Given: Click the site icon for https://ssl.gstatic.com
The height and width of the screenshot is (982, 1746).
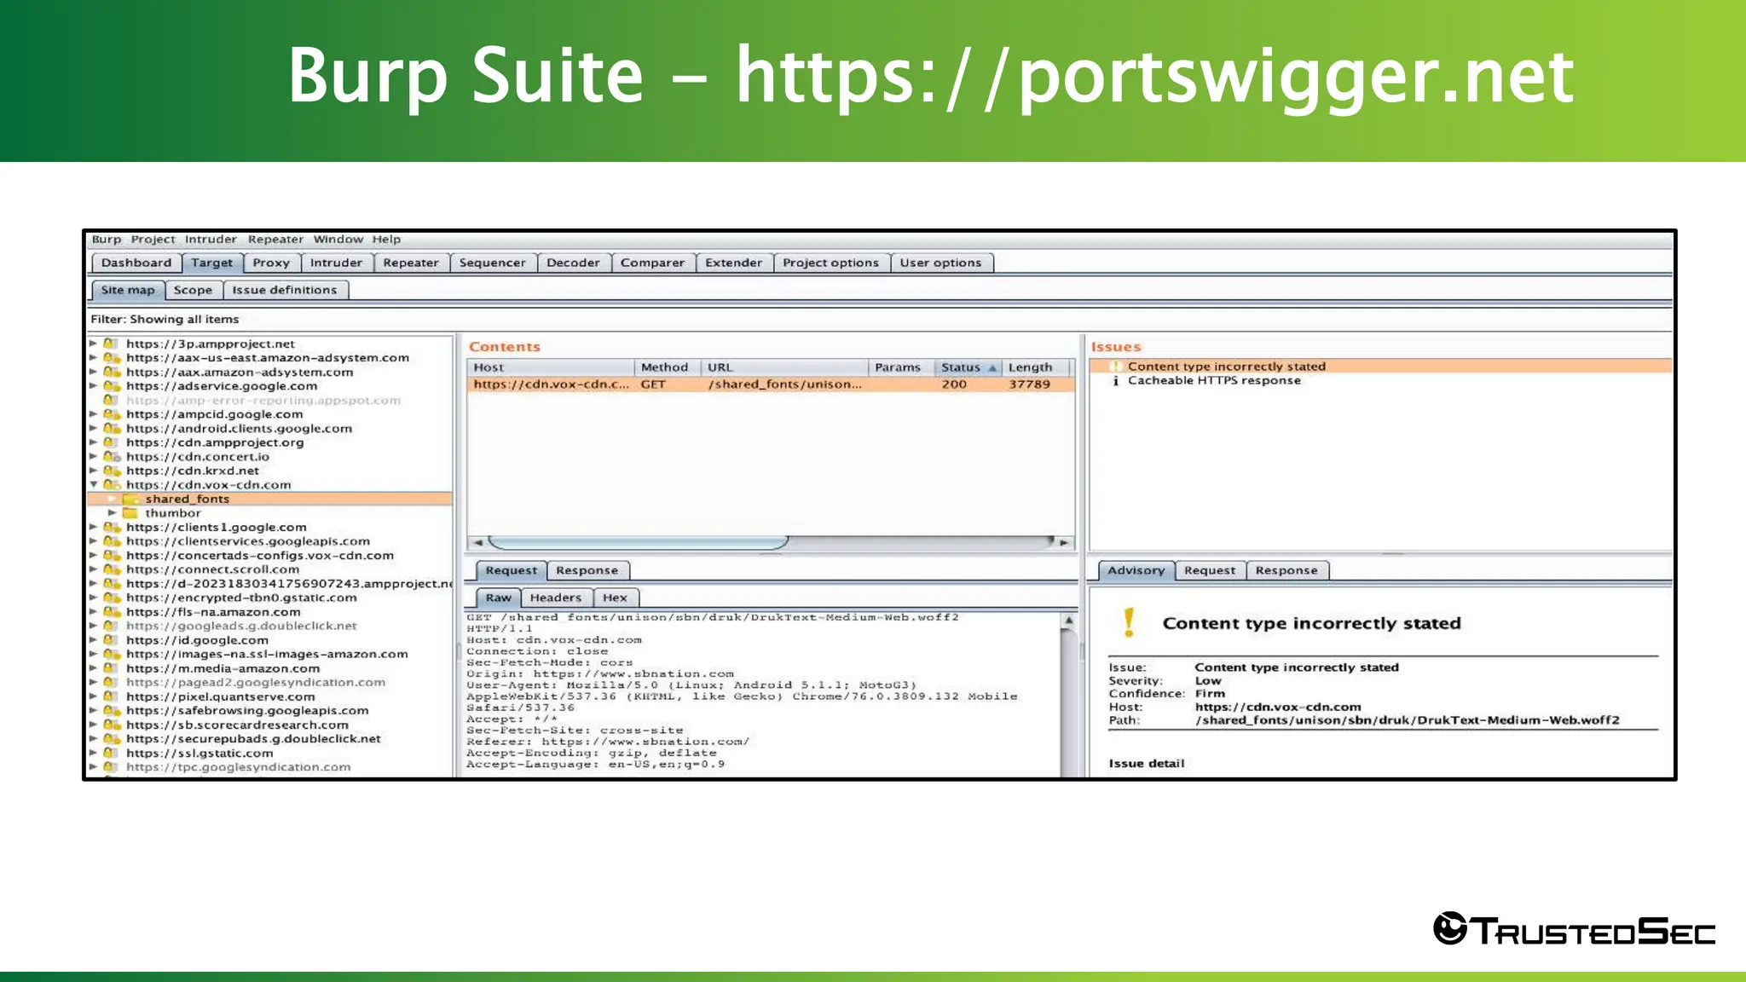Looking at the screenshot, I should click(x=111, y=753).
